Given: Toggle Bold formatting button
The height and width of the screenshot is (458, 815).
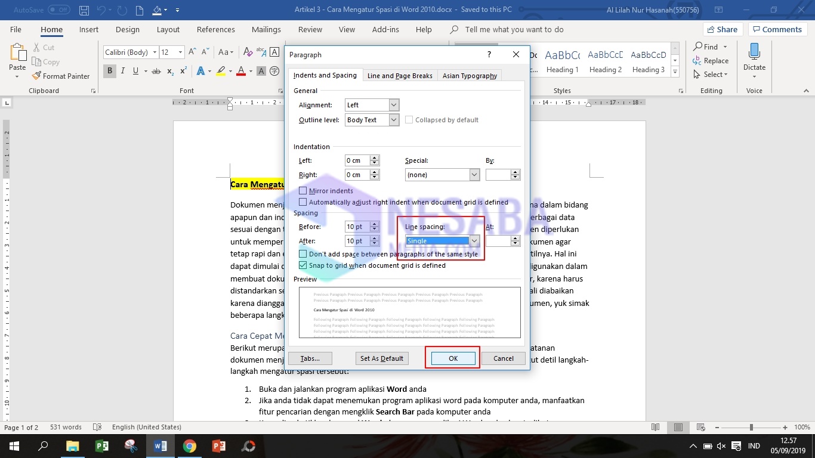Looking at the screenshot, I should click(x=110, y=71).
